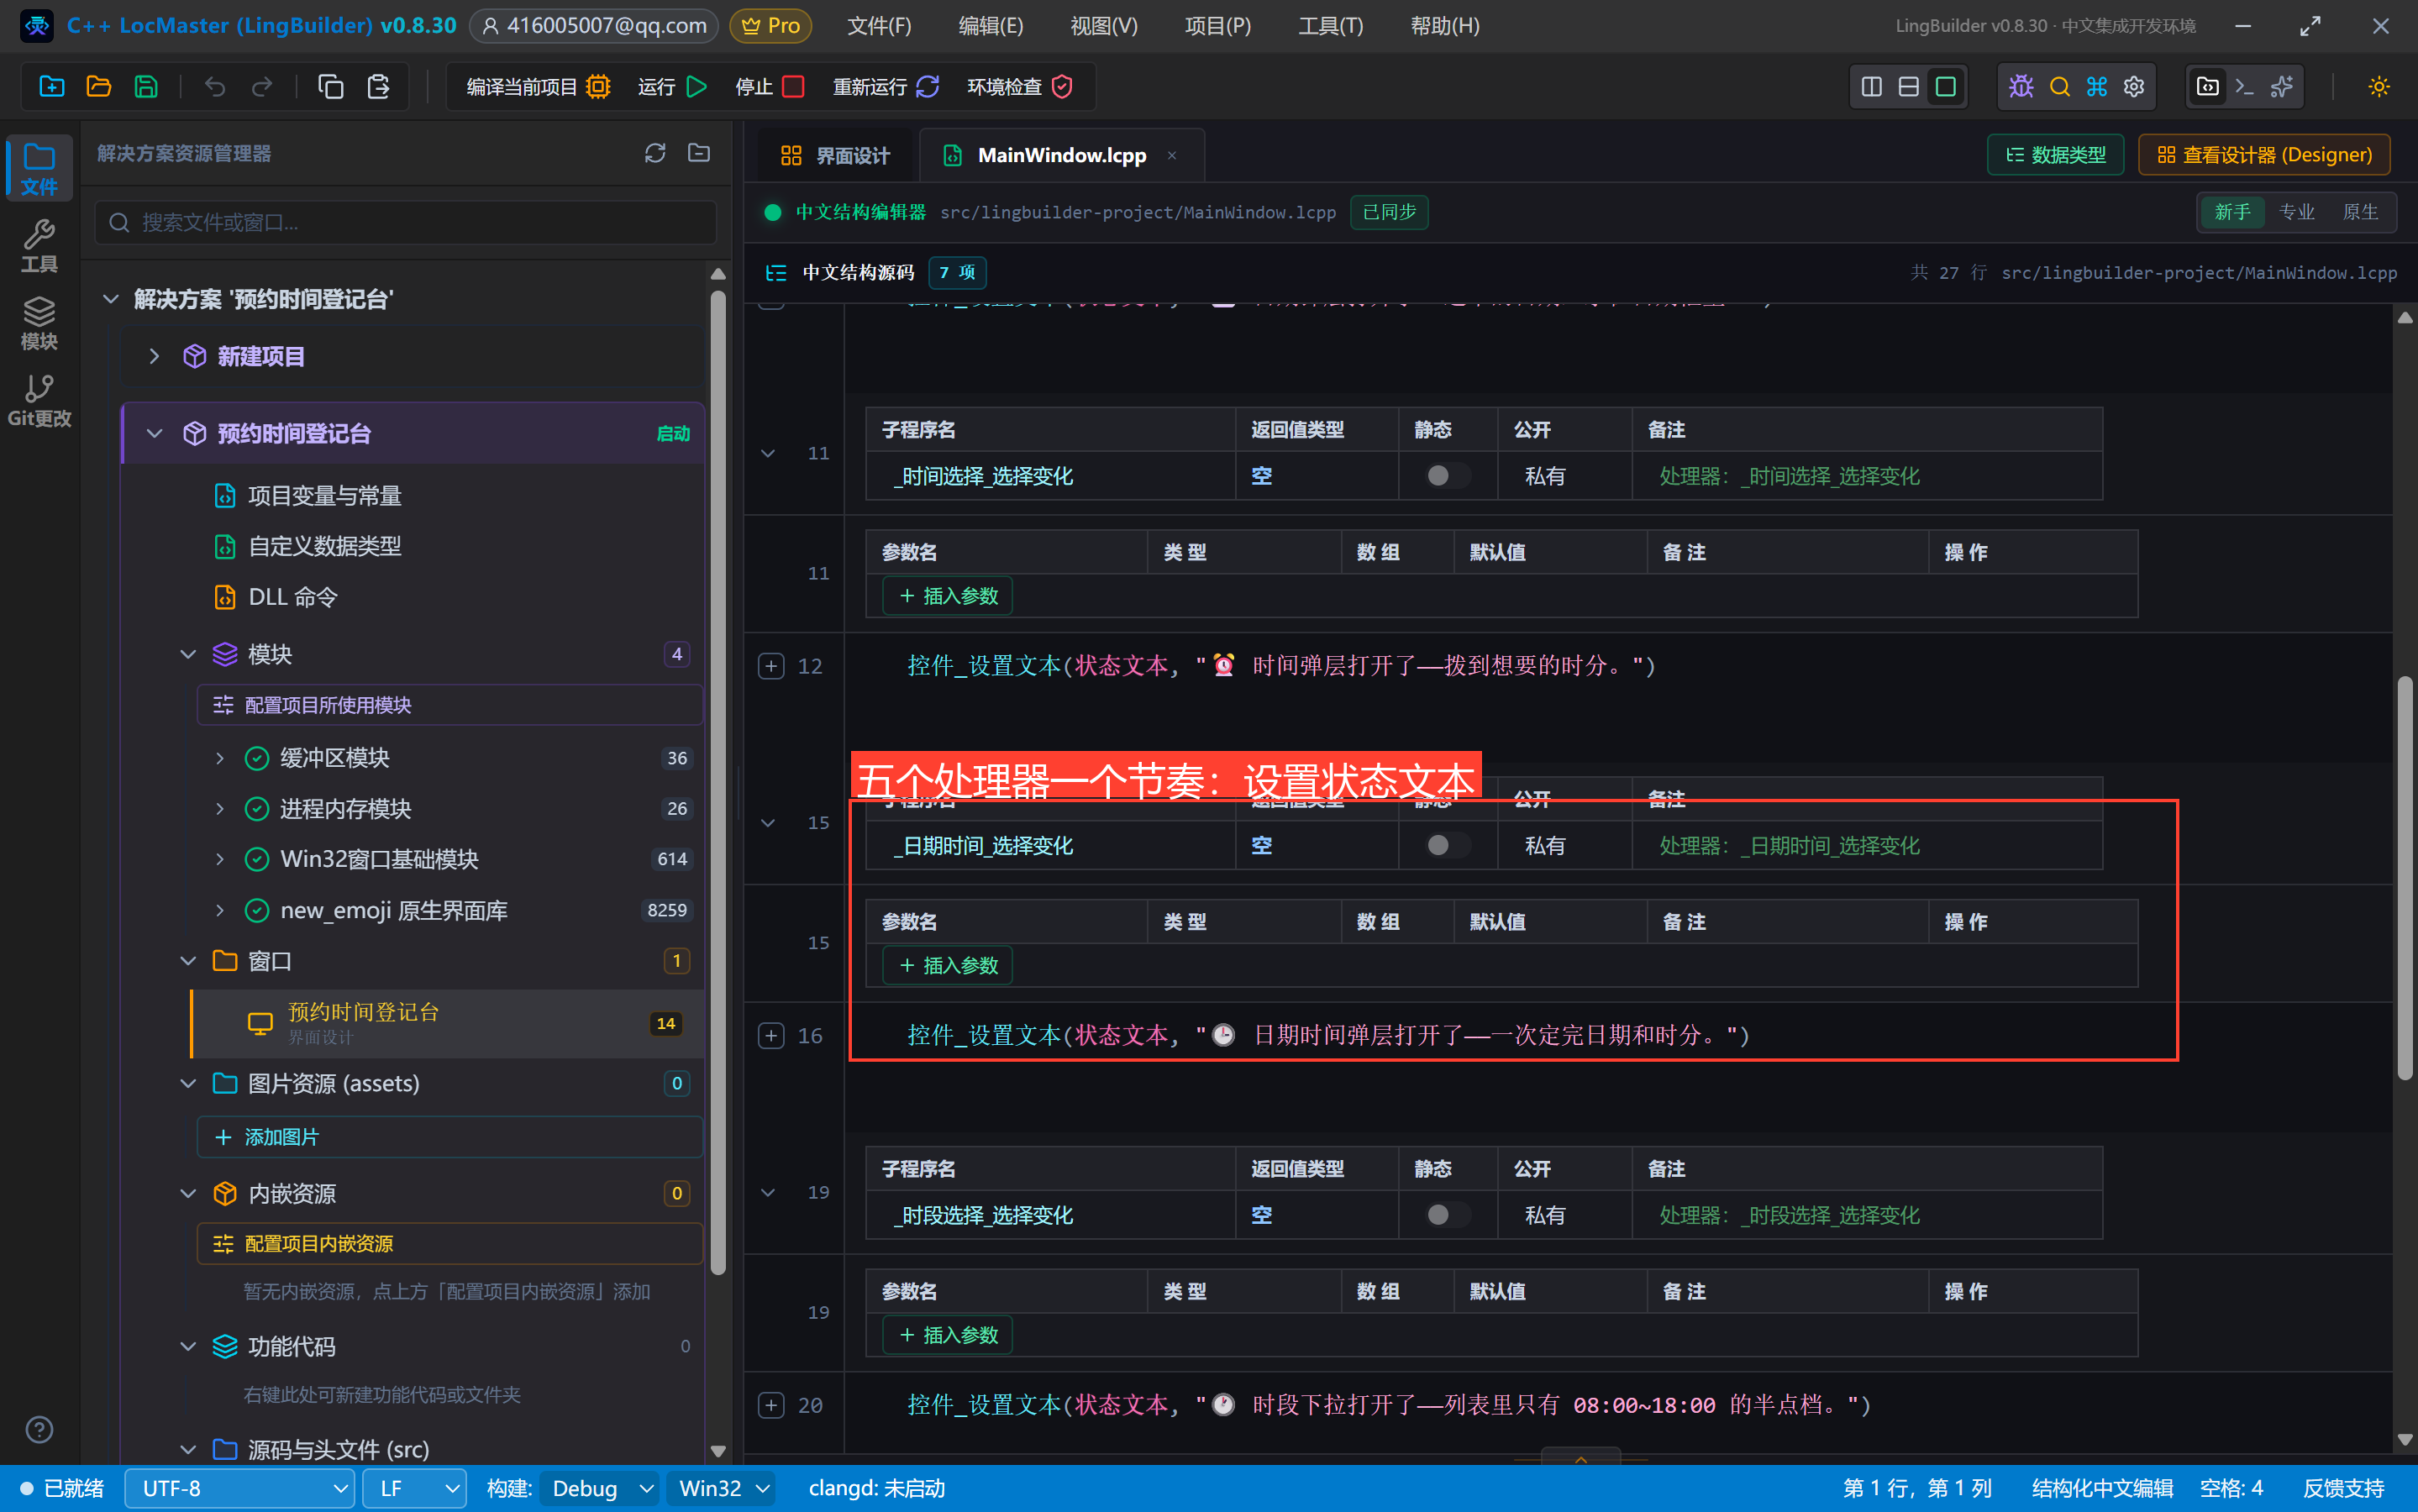Open the 帮助(H) menu
This screenshot has width=2418, height=1512.
pyautogui.click(x=1444, y=26)
